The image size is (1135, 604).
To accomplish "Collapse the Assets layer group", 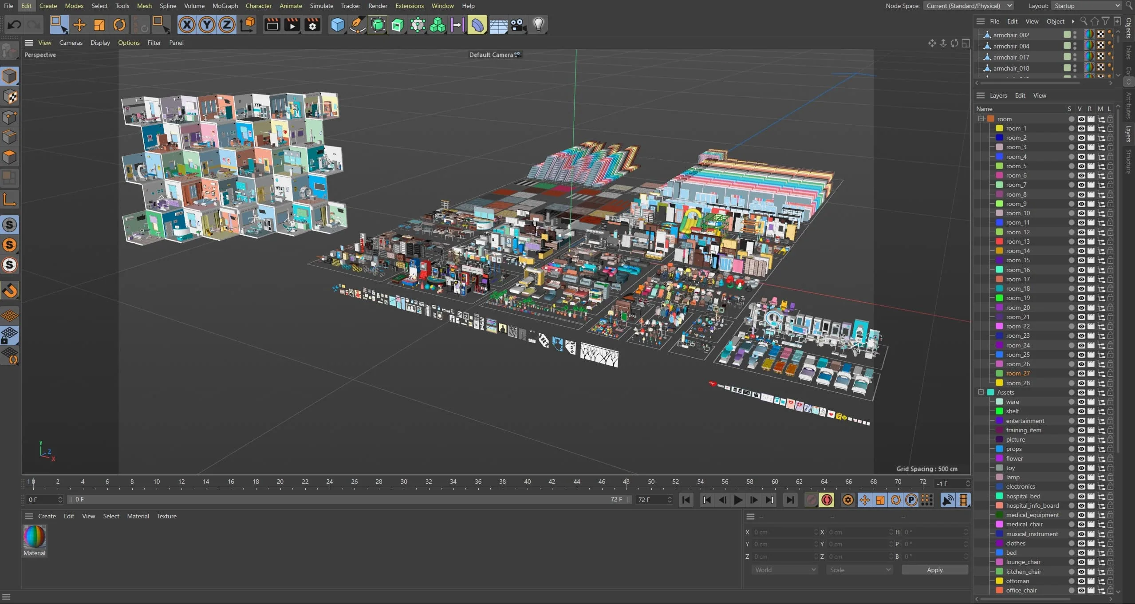I will [981, 392].
